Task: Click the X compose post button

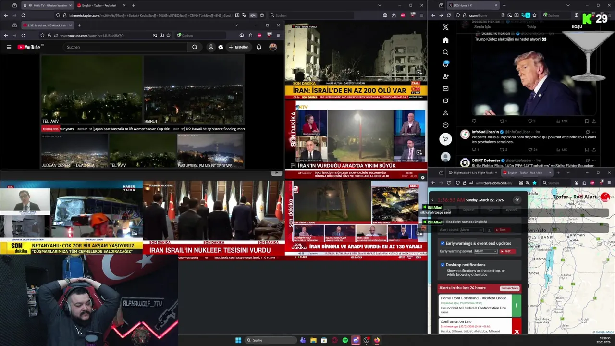Action: 445,139
